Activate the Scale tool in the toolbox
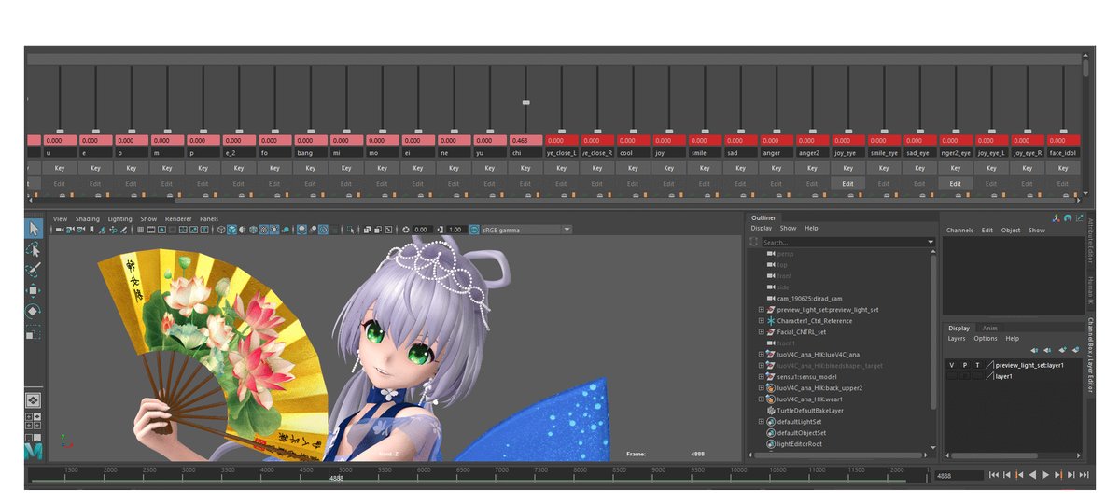Screen dimensions: 1120x504 34,331
